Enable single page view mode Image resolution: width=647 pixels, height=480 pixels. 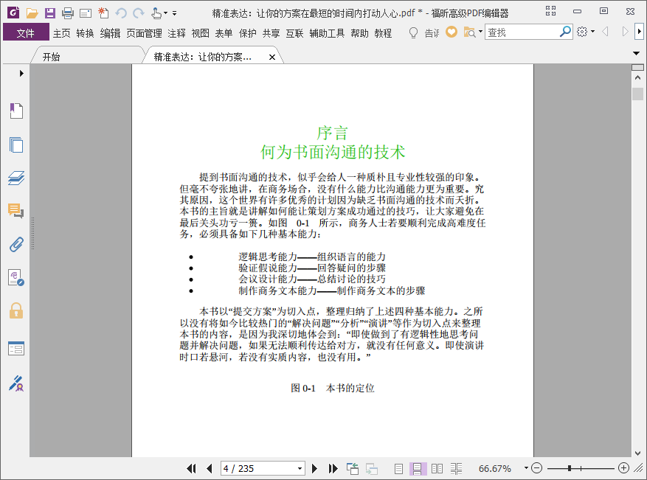pyautogui.click(x=398, y=468)
